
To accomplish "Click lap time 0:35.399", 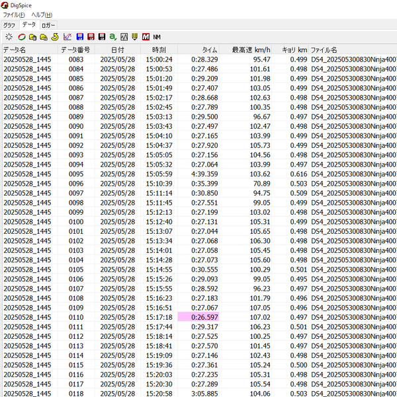I will tap(204, 184).
